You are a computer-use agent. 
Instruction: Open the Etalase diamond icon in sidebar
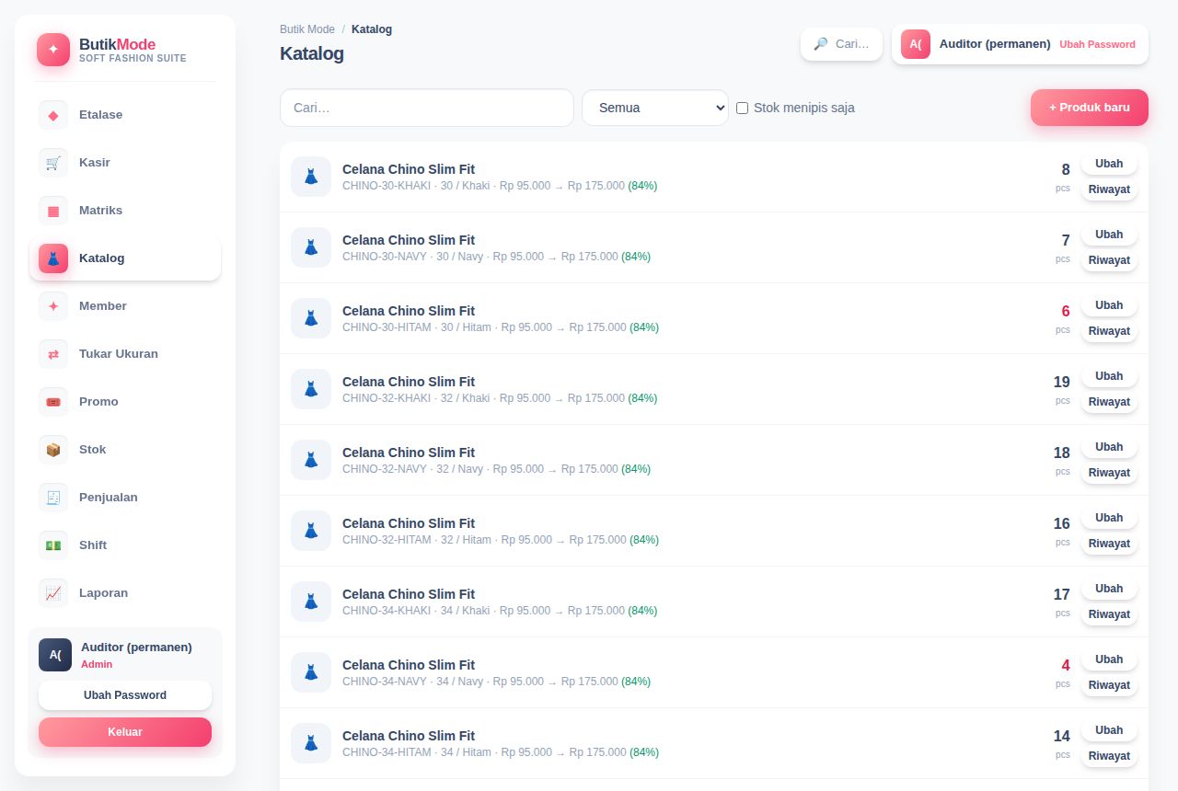[x=53, y=115]
